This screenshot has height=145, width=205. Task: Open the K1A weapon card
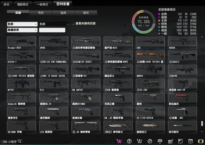click(x=54, y=85)
